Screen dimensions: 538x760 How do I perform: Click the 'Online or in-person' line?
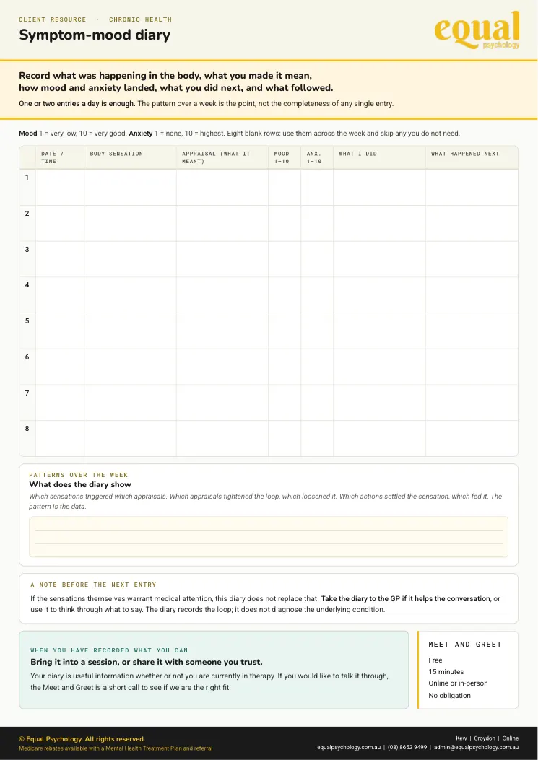[x=458, y=683]
